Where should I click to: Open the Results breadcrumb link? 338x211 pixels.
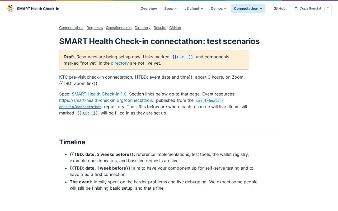coord(160,28)
